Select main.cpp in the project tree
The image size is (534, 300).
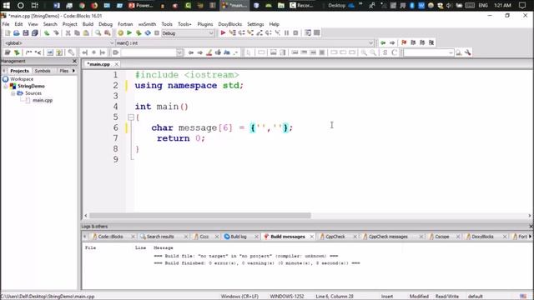43,100
